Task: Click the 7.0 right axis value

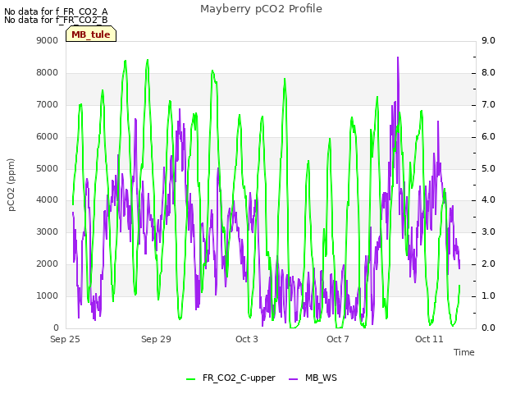Action: [x=488, y=104]
